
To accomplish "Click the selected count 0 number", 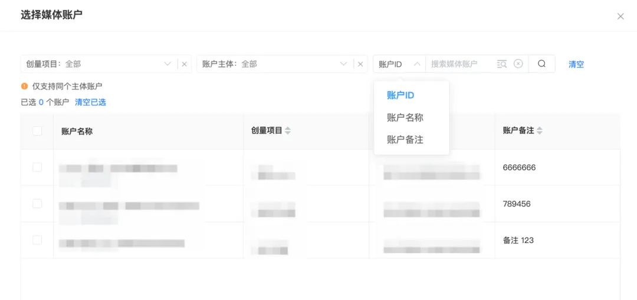I will pos(41,102).
